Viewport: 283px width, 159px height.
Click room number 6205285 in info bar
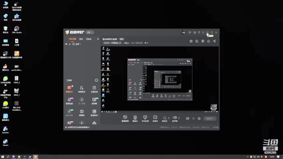coord(139,43)
